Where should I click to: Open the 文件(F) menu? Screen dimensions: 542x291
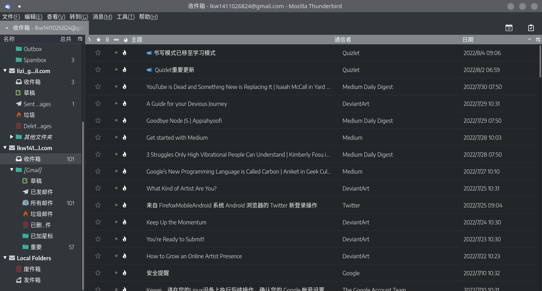(11, 17)
